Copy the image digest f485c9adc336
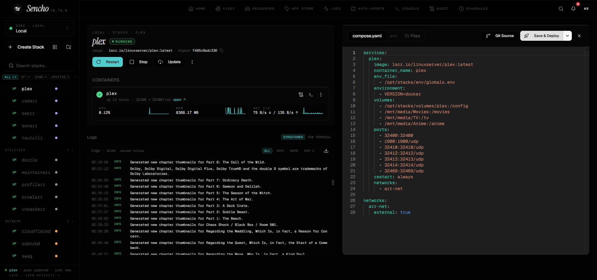The width and height of the screenshot is (597, 280). tap(221, 50)
